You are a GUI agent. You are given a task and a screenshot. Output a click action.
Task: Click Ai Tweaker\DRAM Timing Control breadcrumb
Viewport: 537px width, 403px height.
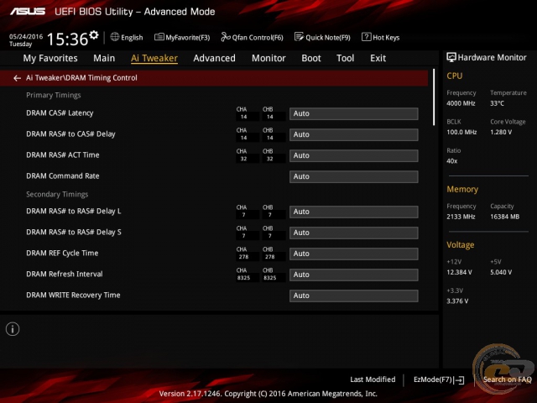click(x=81, y=78)
